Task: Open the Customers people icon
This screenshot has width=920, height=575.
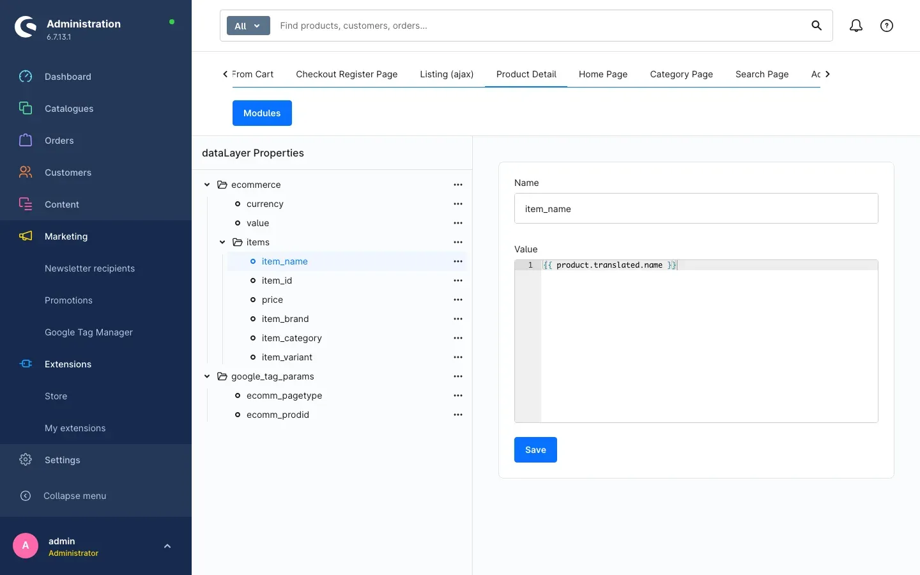Action: 26,172
